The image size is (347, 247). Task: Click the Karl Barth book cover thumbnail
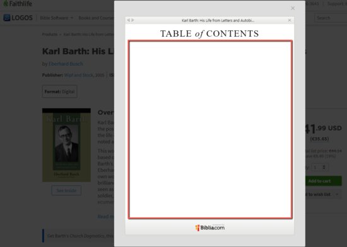(66, 145)
